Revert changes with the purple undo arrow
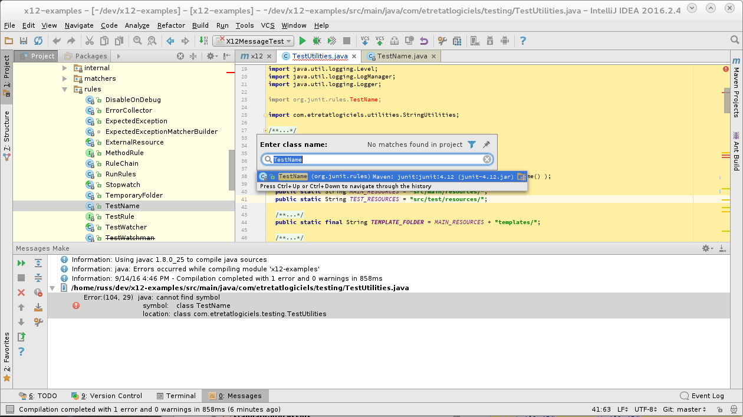743x417 pixels. point(424,41)
